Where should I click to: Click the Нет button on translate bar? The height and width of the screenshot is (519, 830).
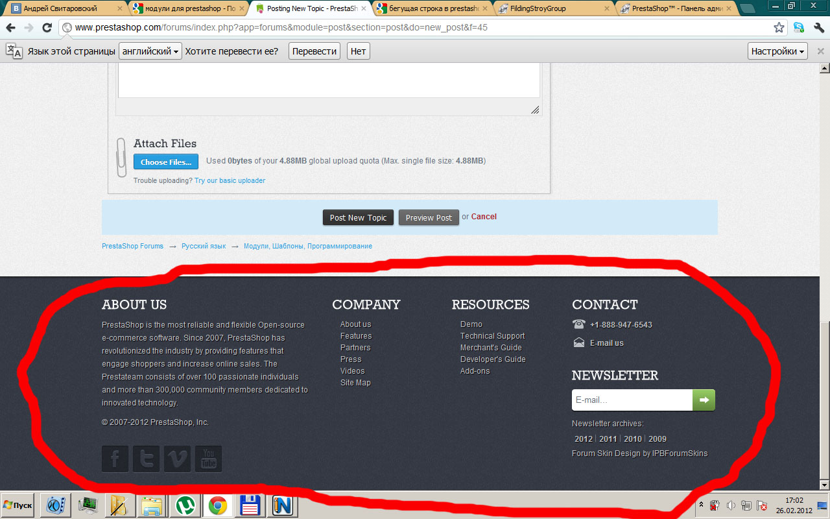coord(358,51)
